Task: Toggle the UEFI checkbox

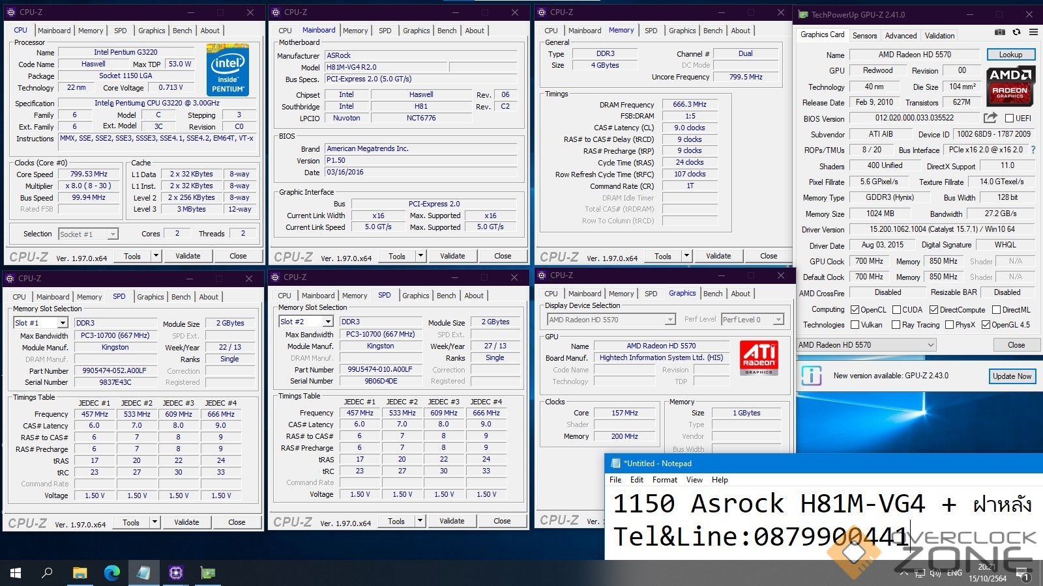Action: pos(1009,119)
